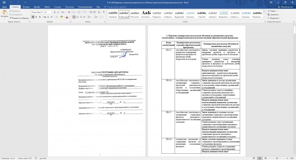The height and width of the screenshot is (160, 296).
Task: Apply superscript formatting
Action: coord(51,17)
